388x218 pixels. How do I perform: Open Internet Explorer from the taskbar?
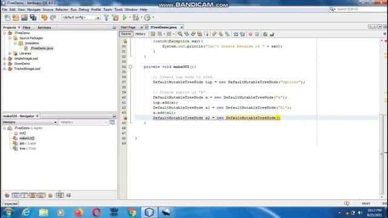pyautogui.click(x=25, y=213)
